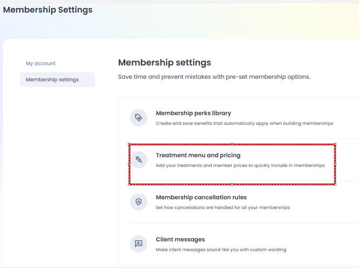Click the 'Set how cancellations are handled' text
This screenshot has width=359, height=268.
point(223,208)
